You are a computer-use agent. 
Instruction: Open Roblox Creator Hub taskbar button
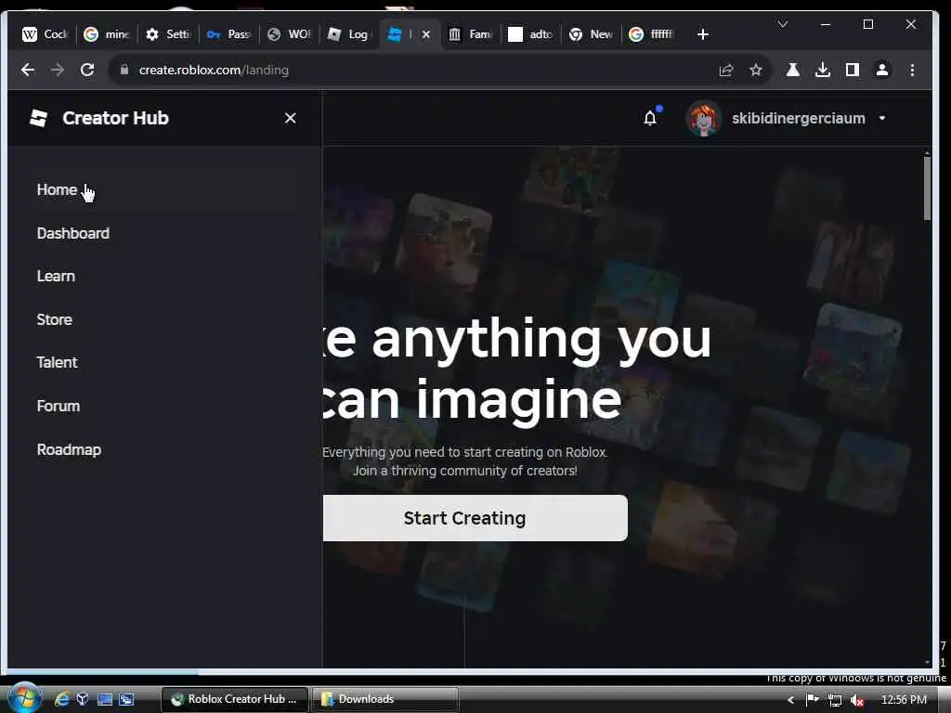click(x=235, y=699)
